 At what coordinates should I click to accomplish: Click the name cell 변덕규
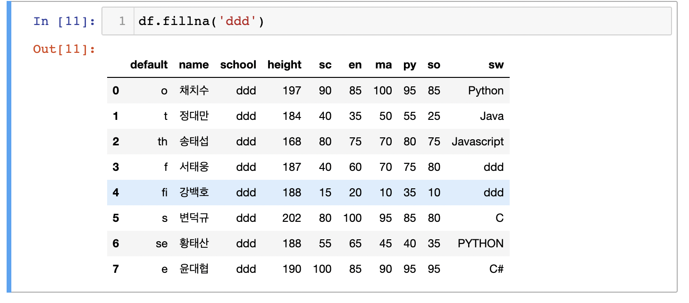(194, 218)
